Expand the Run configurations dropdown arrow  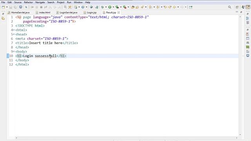pos(113,7)
